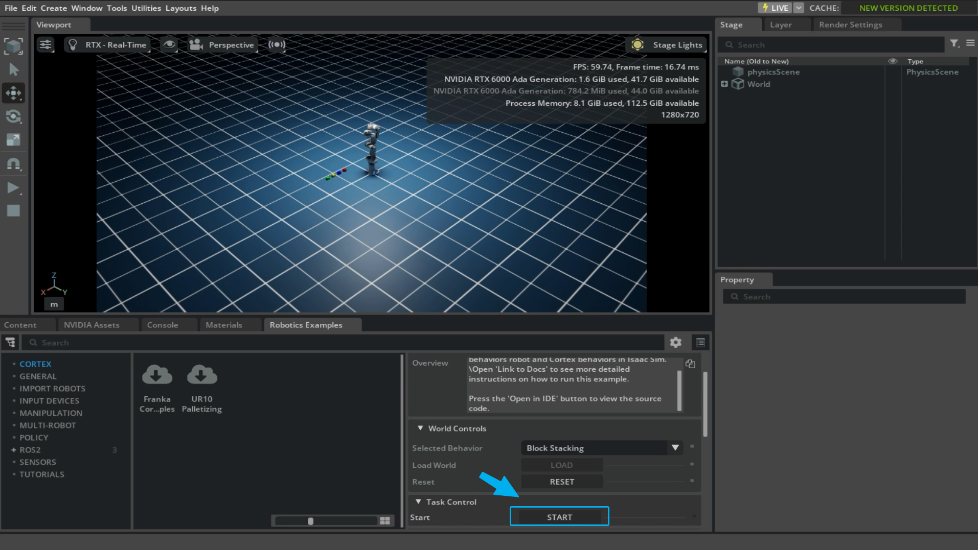This screenshot has width=978, height=550.
Task: Open the Window menu
Action: [87, 8]
